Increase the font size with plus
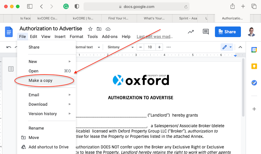 [x=159, y=47]
